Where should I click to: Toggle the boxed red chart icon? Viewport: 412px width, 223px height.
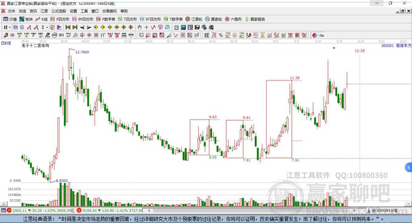click(x=53, y=27)
